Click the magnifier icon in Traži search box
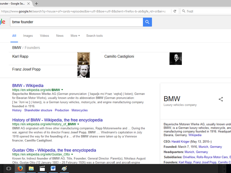 184,11
